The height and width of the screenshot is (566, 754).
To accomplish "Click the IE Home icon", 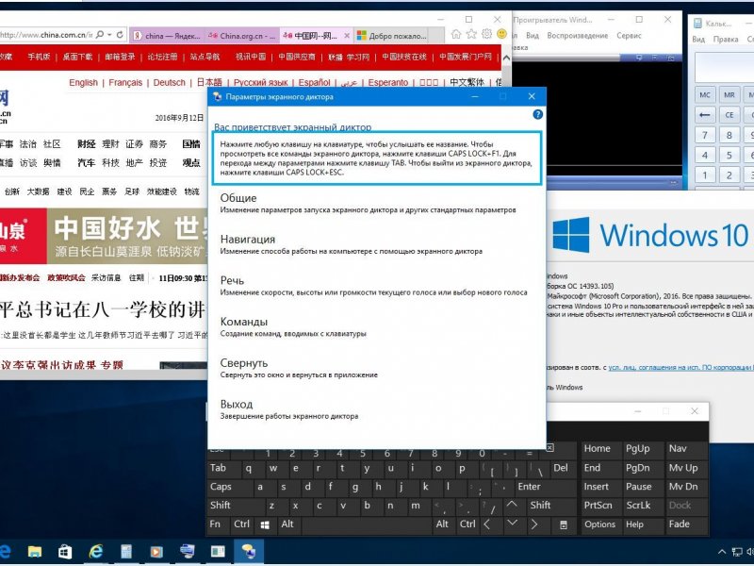I will click(456, 34).
